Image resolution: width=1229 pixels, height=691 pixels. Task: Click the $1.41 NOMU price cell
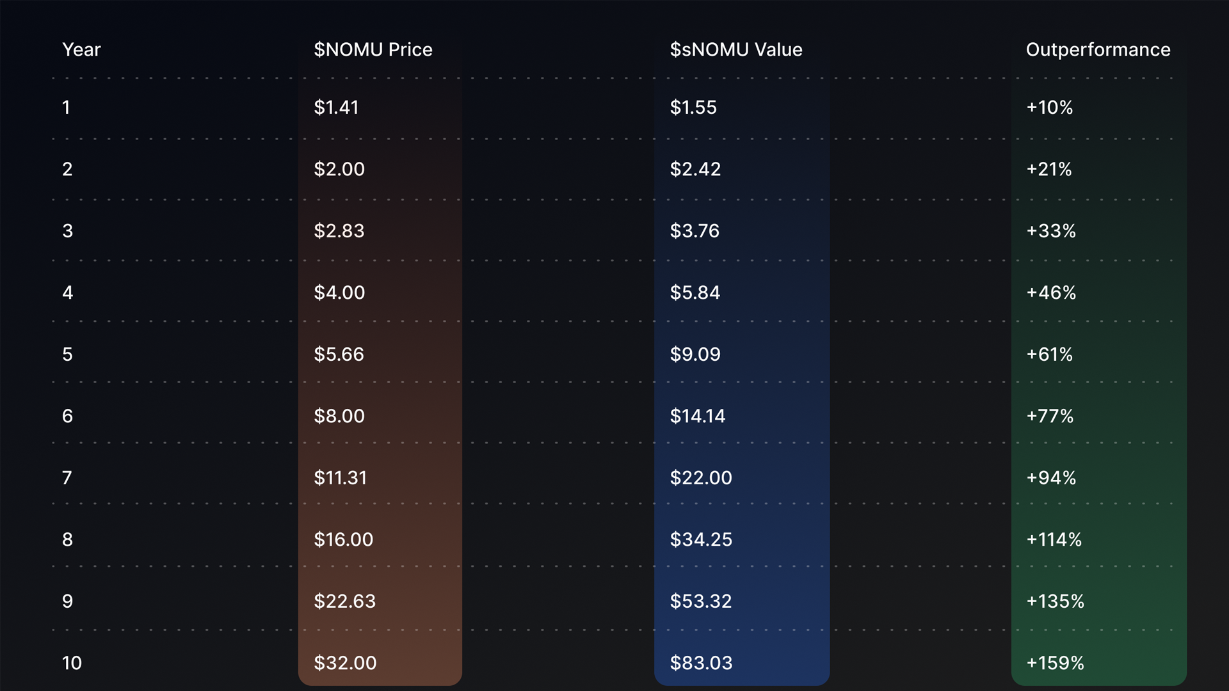click(336, 107)
